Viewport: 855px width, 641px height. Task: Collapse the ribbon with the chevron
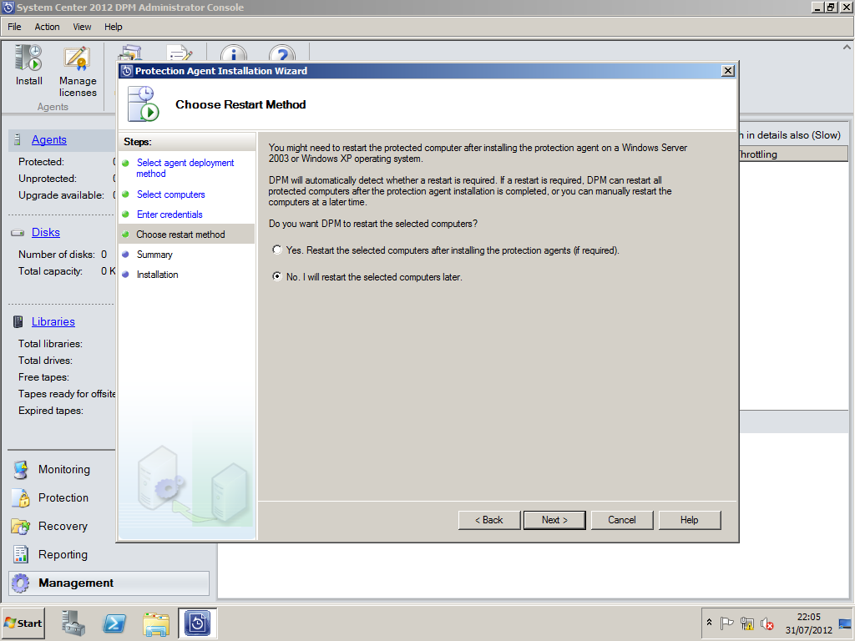click(847, 48)
